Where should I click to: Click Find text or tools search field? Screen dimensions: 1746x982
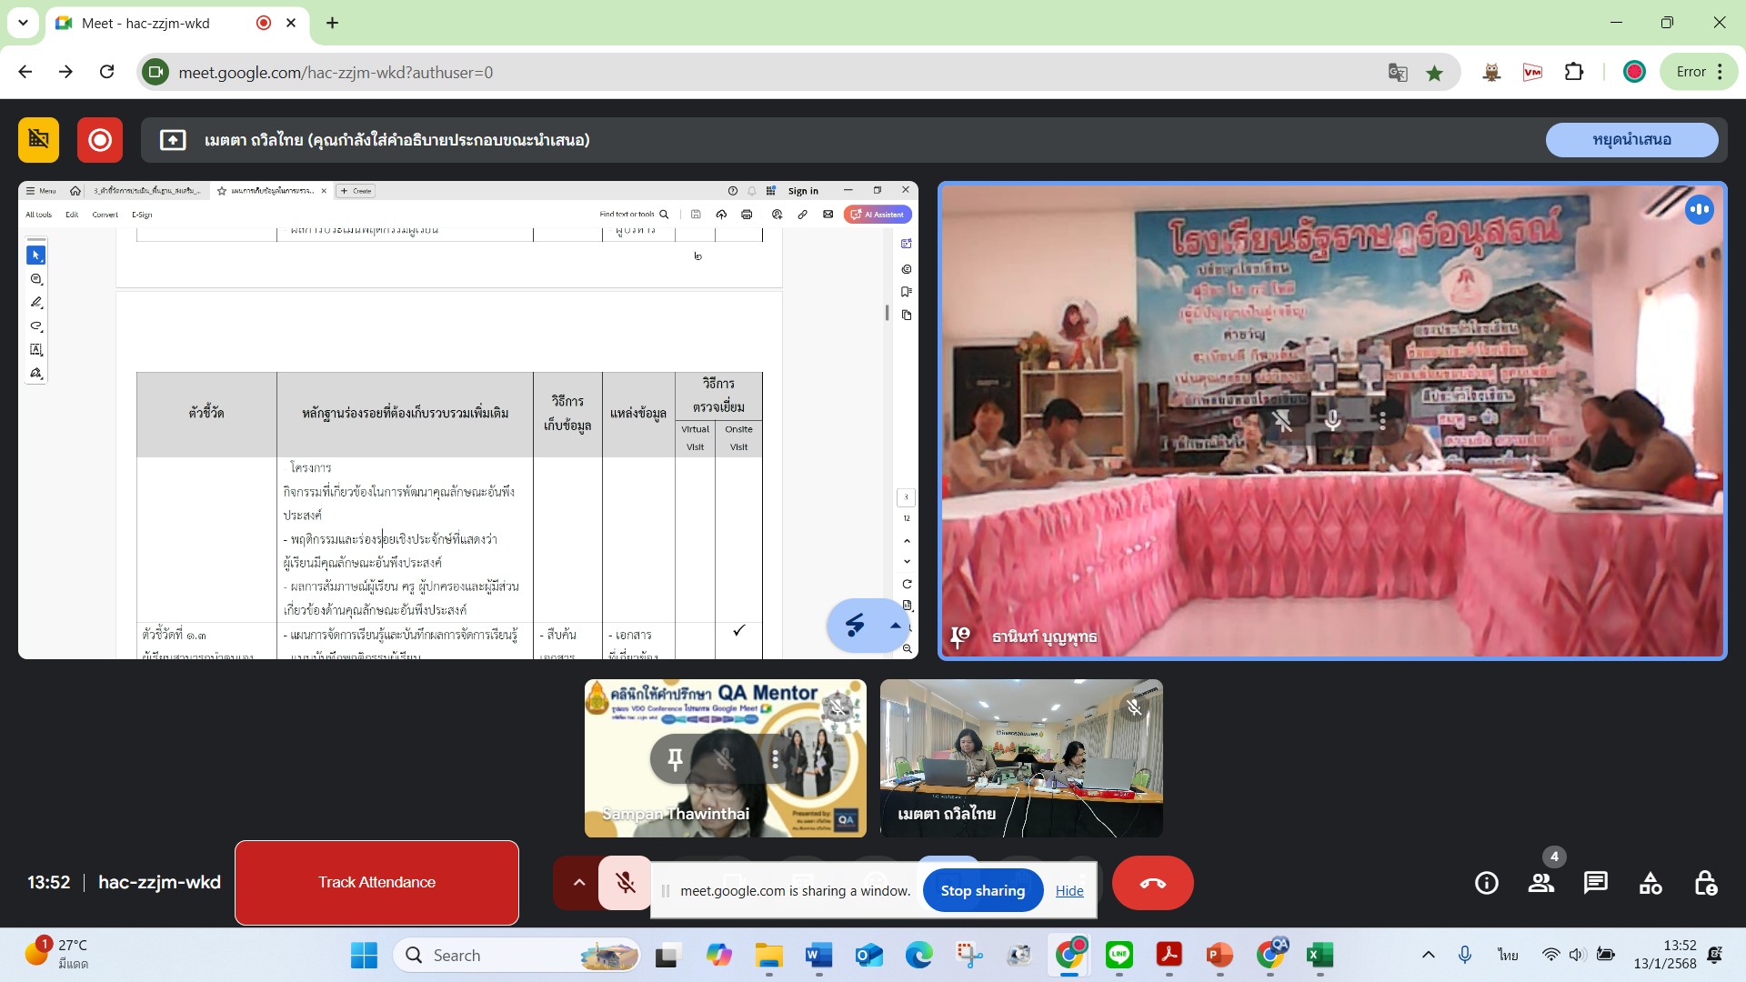click(634, 215)
